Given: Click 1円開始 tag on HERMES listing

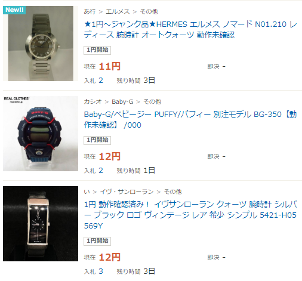Looking at the screenshot, I should pyautogui.click(x=97, y=50).
